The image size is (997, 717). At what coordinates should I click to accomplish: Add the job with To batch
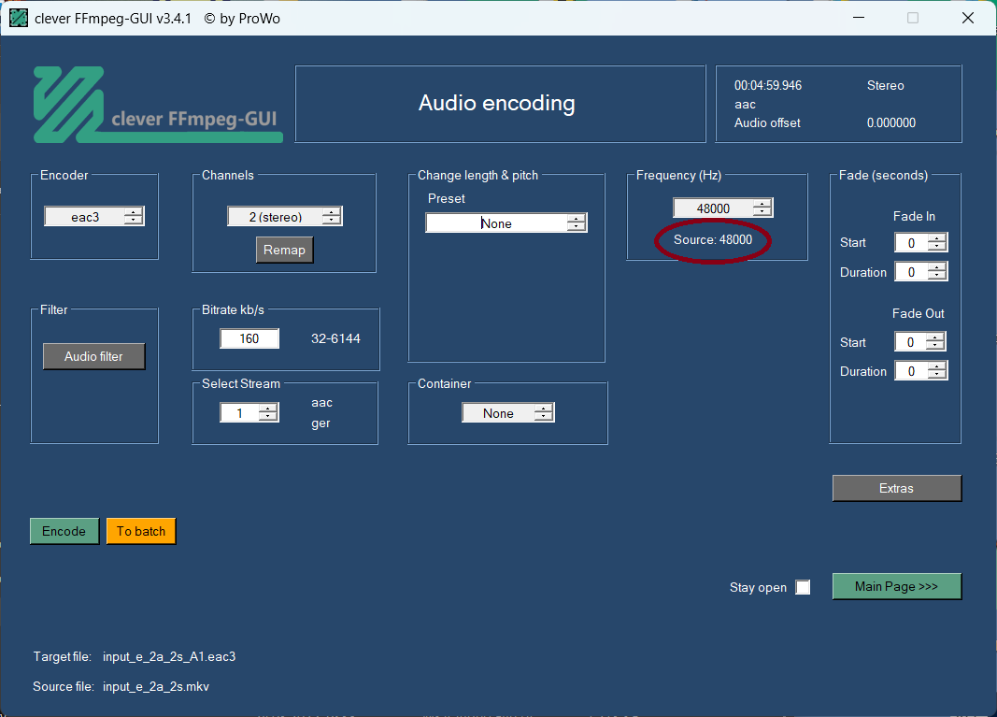tap(140, 531)
